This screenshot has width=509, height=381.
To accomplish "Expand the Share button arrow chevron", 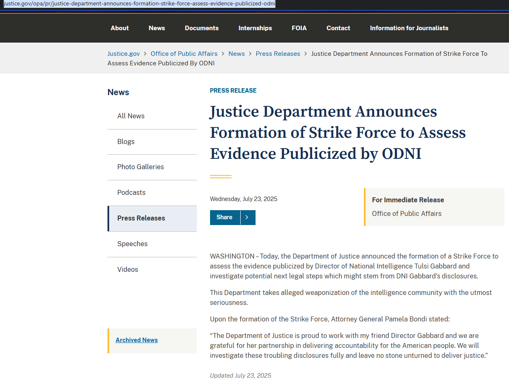I will (x=247, y=218).
